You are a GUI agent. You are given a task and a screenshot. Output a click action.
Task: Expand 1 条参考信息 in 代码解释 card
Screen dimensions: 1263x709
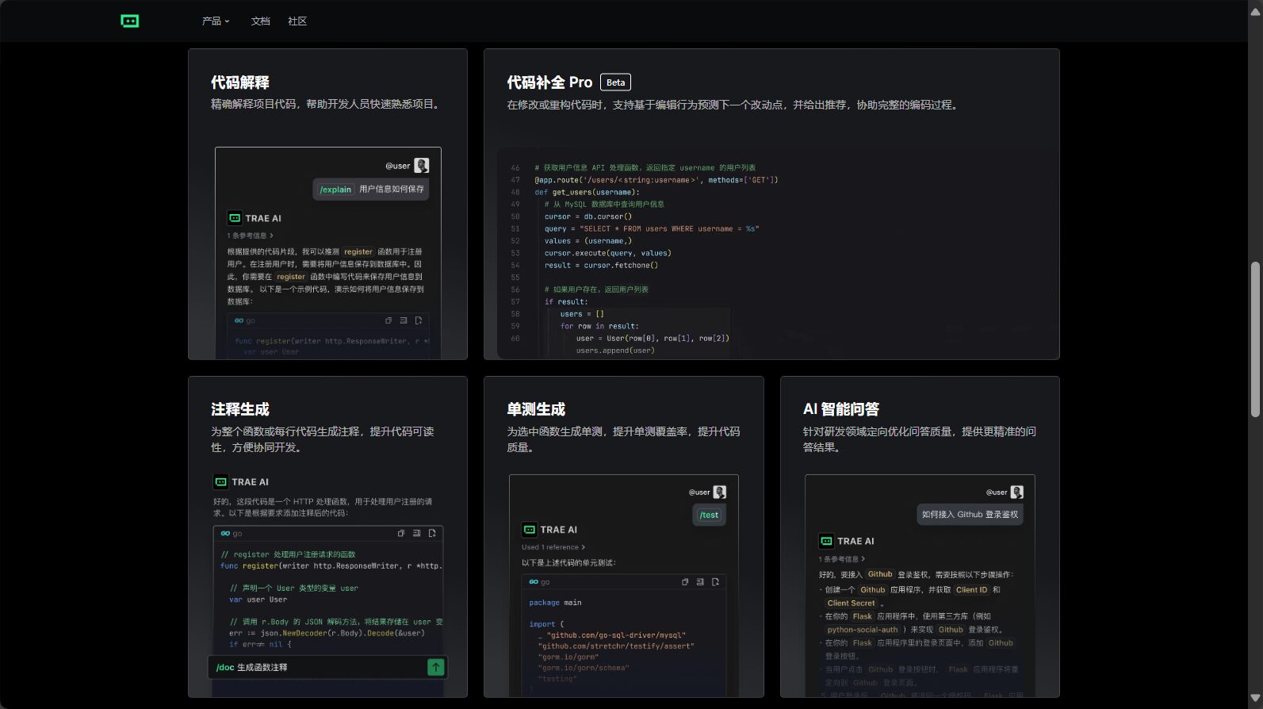tap(250, 236)
